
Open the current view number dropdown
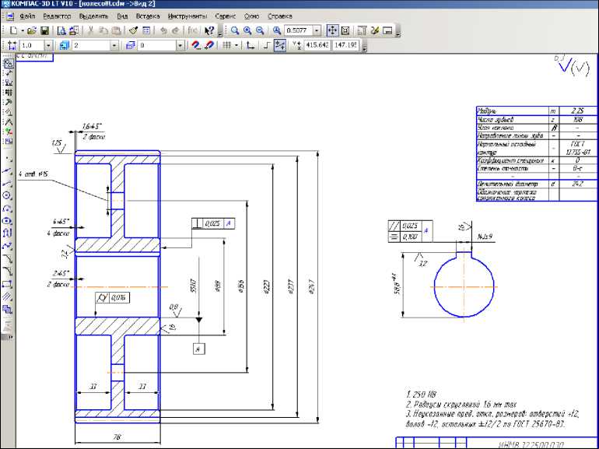114,45
